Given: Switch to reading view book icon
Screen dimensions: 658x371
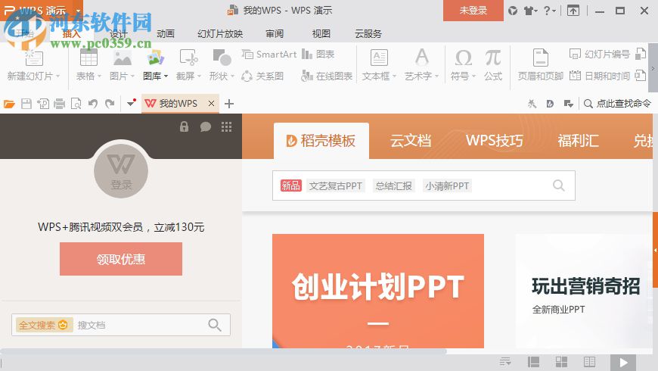Looking at the screenshot, I should [590, 362].
